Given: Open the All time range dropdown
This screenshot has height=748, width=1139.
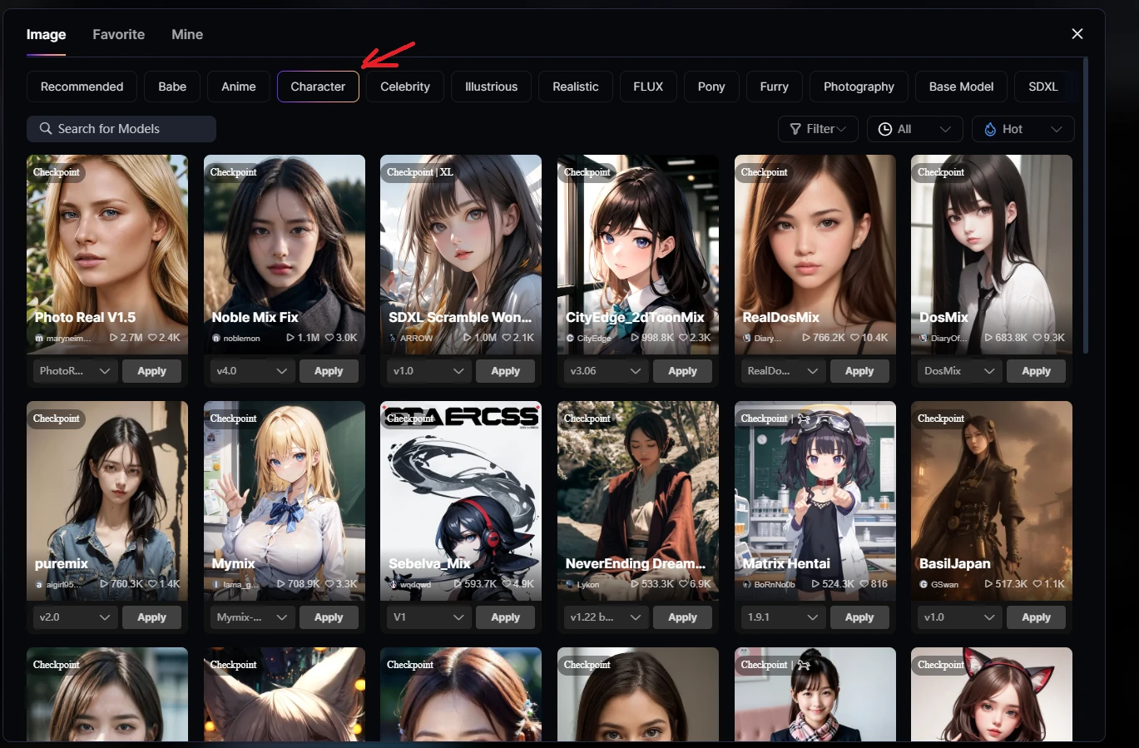Looking at the screenshot, I should pyautogui.click(x=914, y=129).
